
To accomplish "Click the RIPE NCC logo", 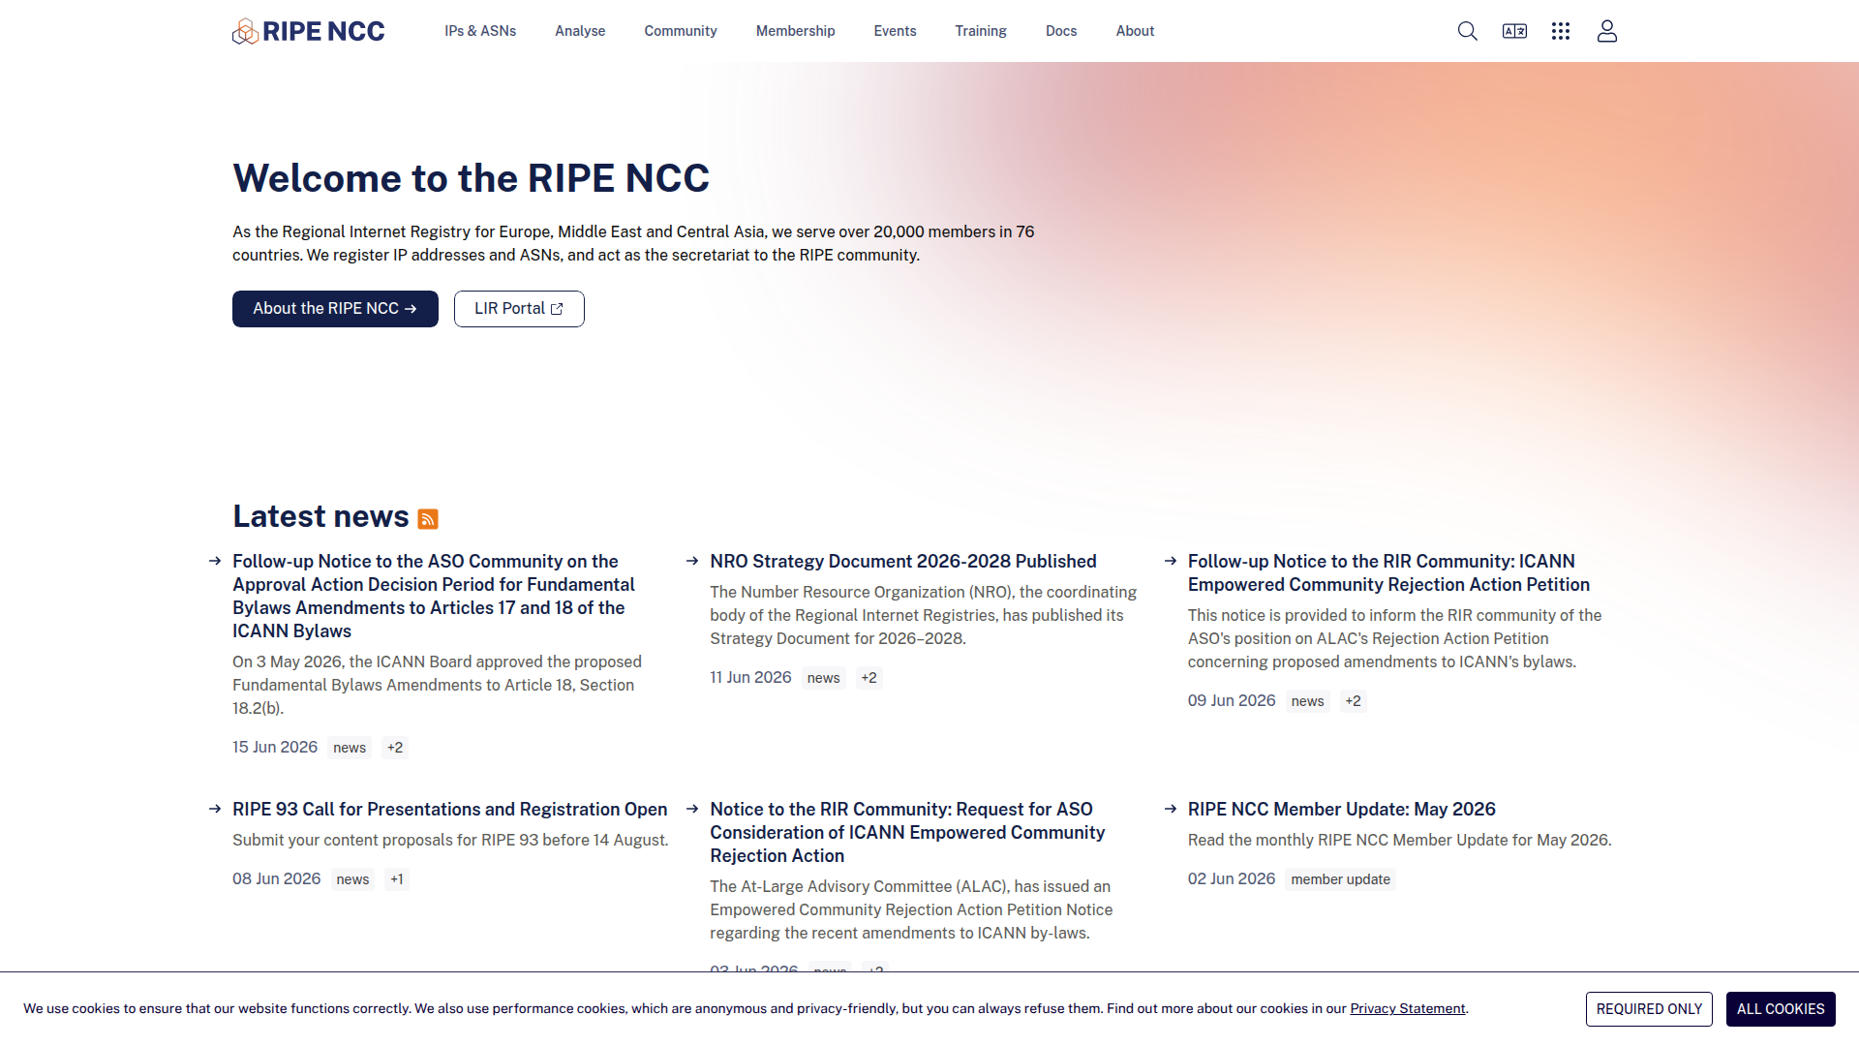I will point(308,31).
